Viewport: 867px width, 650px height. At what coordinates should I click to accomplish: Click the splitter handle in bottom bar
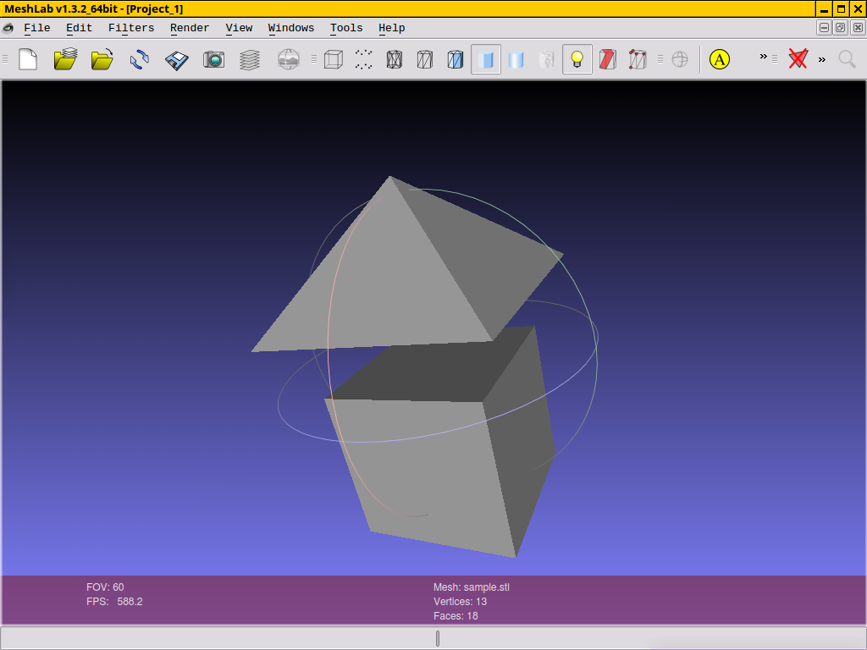[x=437, y=638]
